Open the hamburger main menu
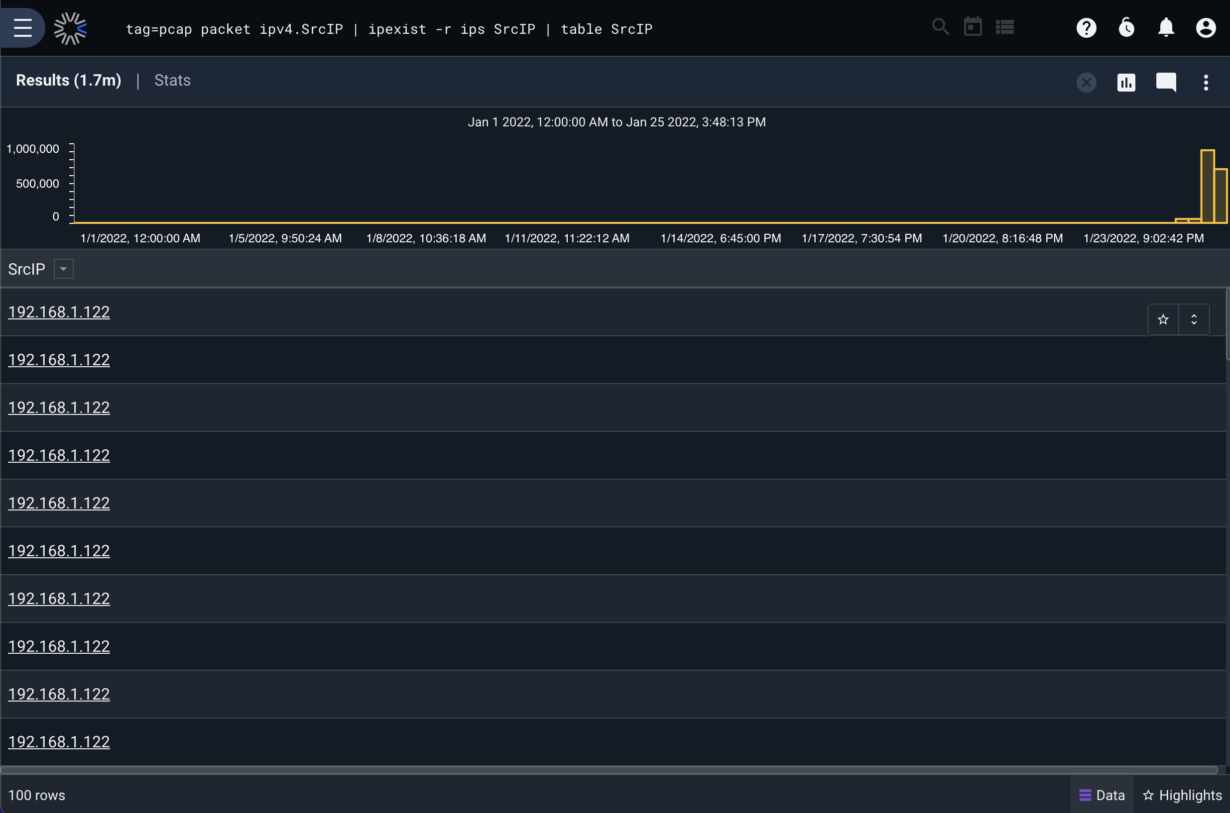This screenshot has height=813, width=1230. click(23, 28)
